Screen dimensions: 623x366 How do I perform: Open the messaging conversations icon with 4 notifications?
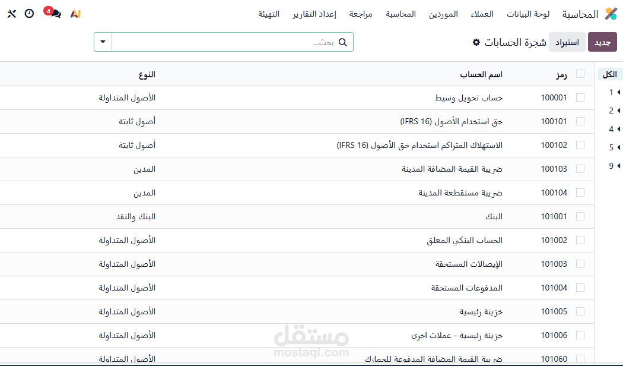[54, 13]
